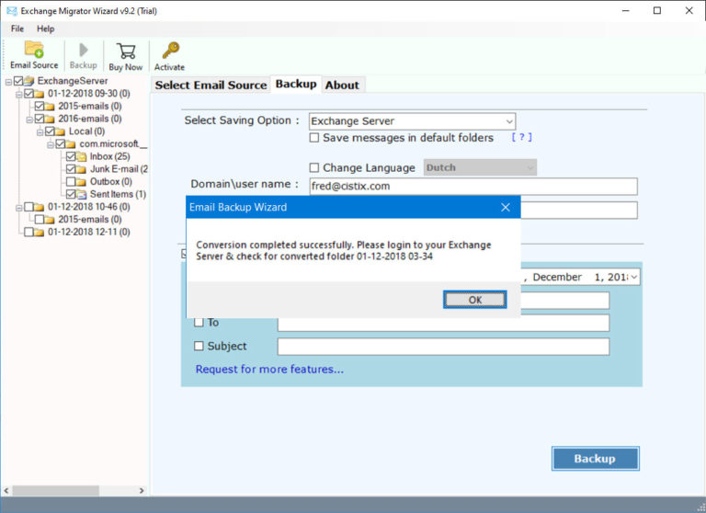Click the Backup play icon in toolbar
Viewport: 706px width, 513px height.
(84, 50)
